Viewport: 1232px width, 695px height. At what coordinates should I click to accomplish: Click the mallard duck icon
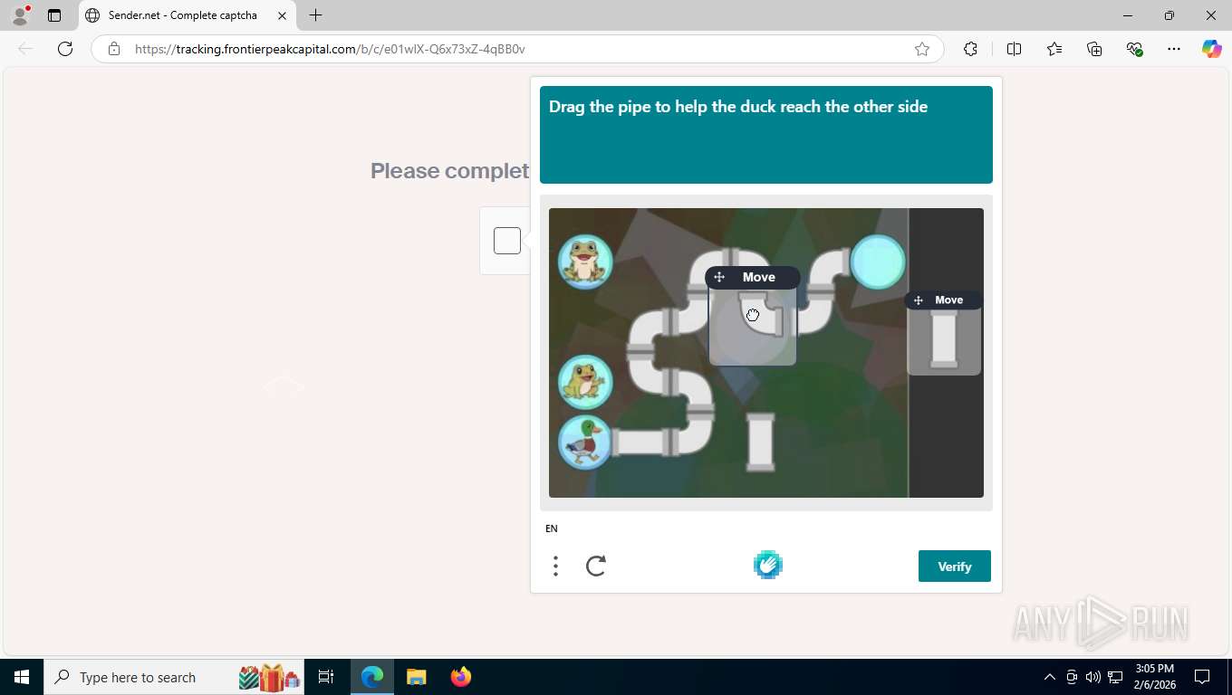click(584, 442)
